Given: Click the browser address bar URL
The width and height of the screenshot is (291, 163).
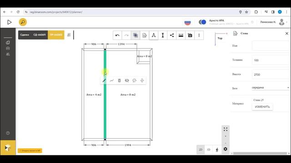Looking at the screenshot, I should [56, 12].
